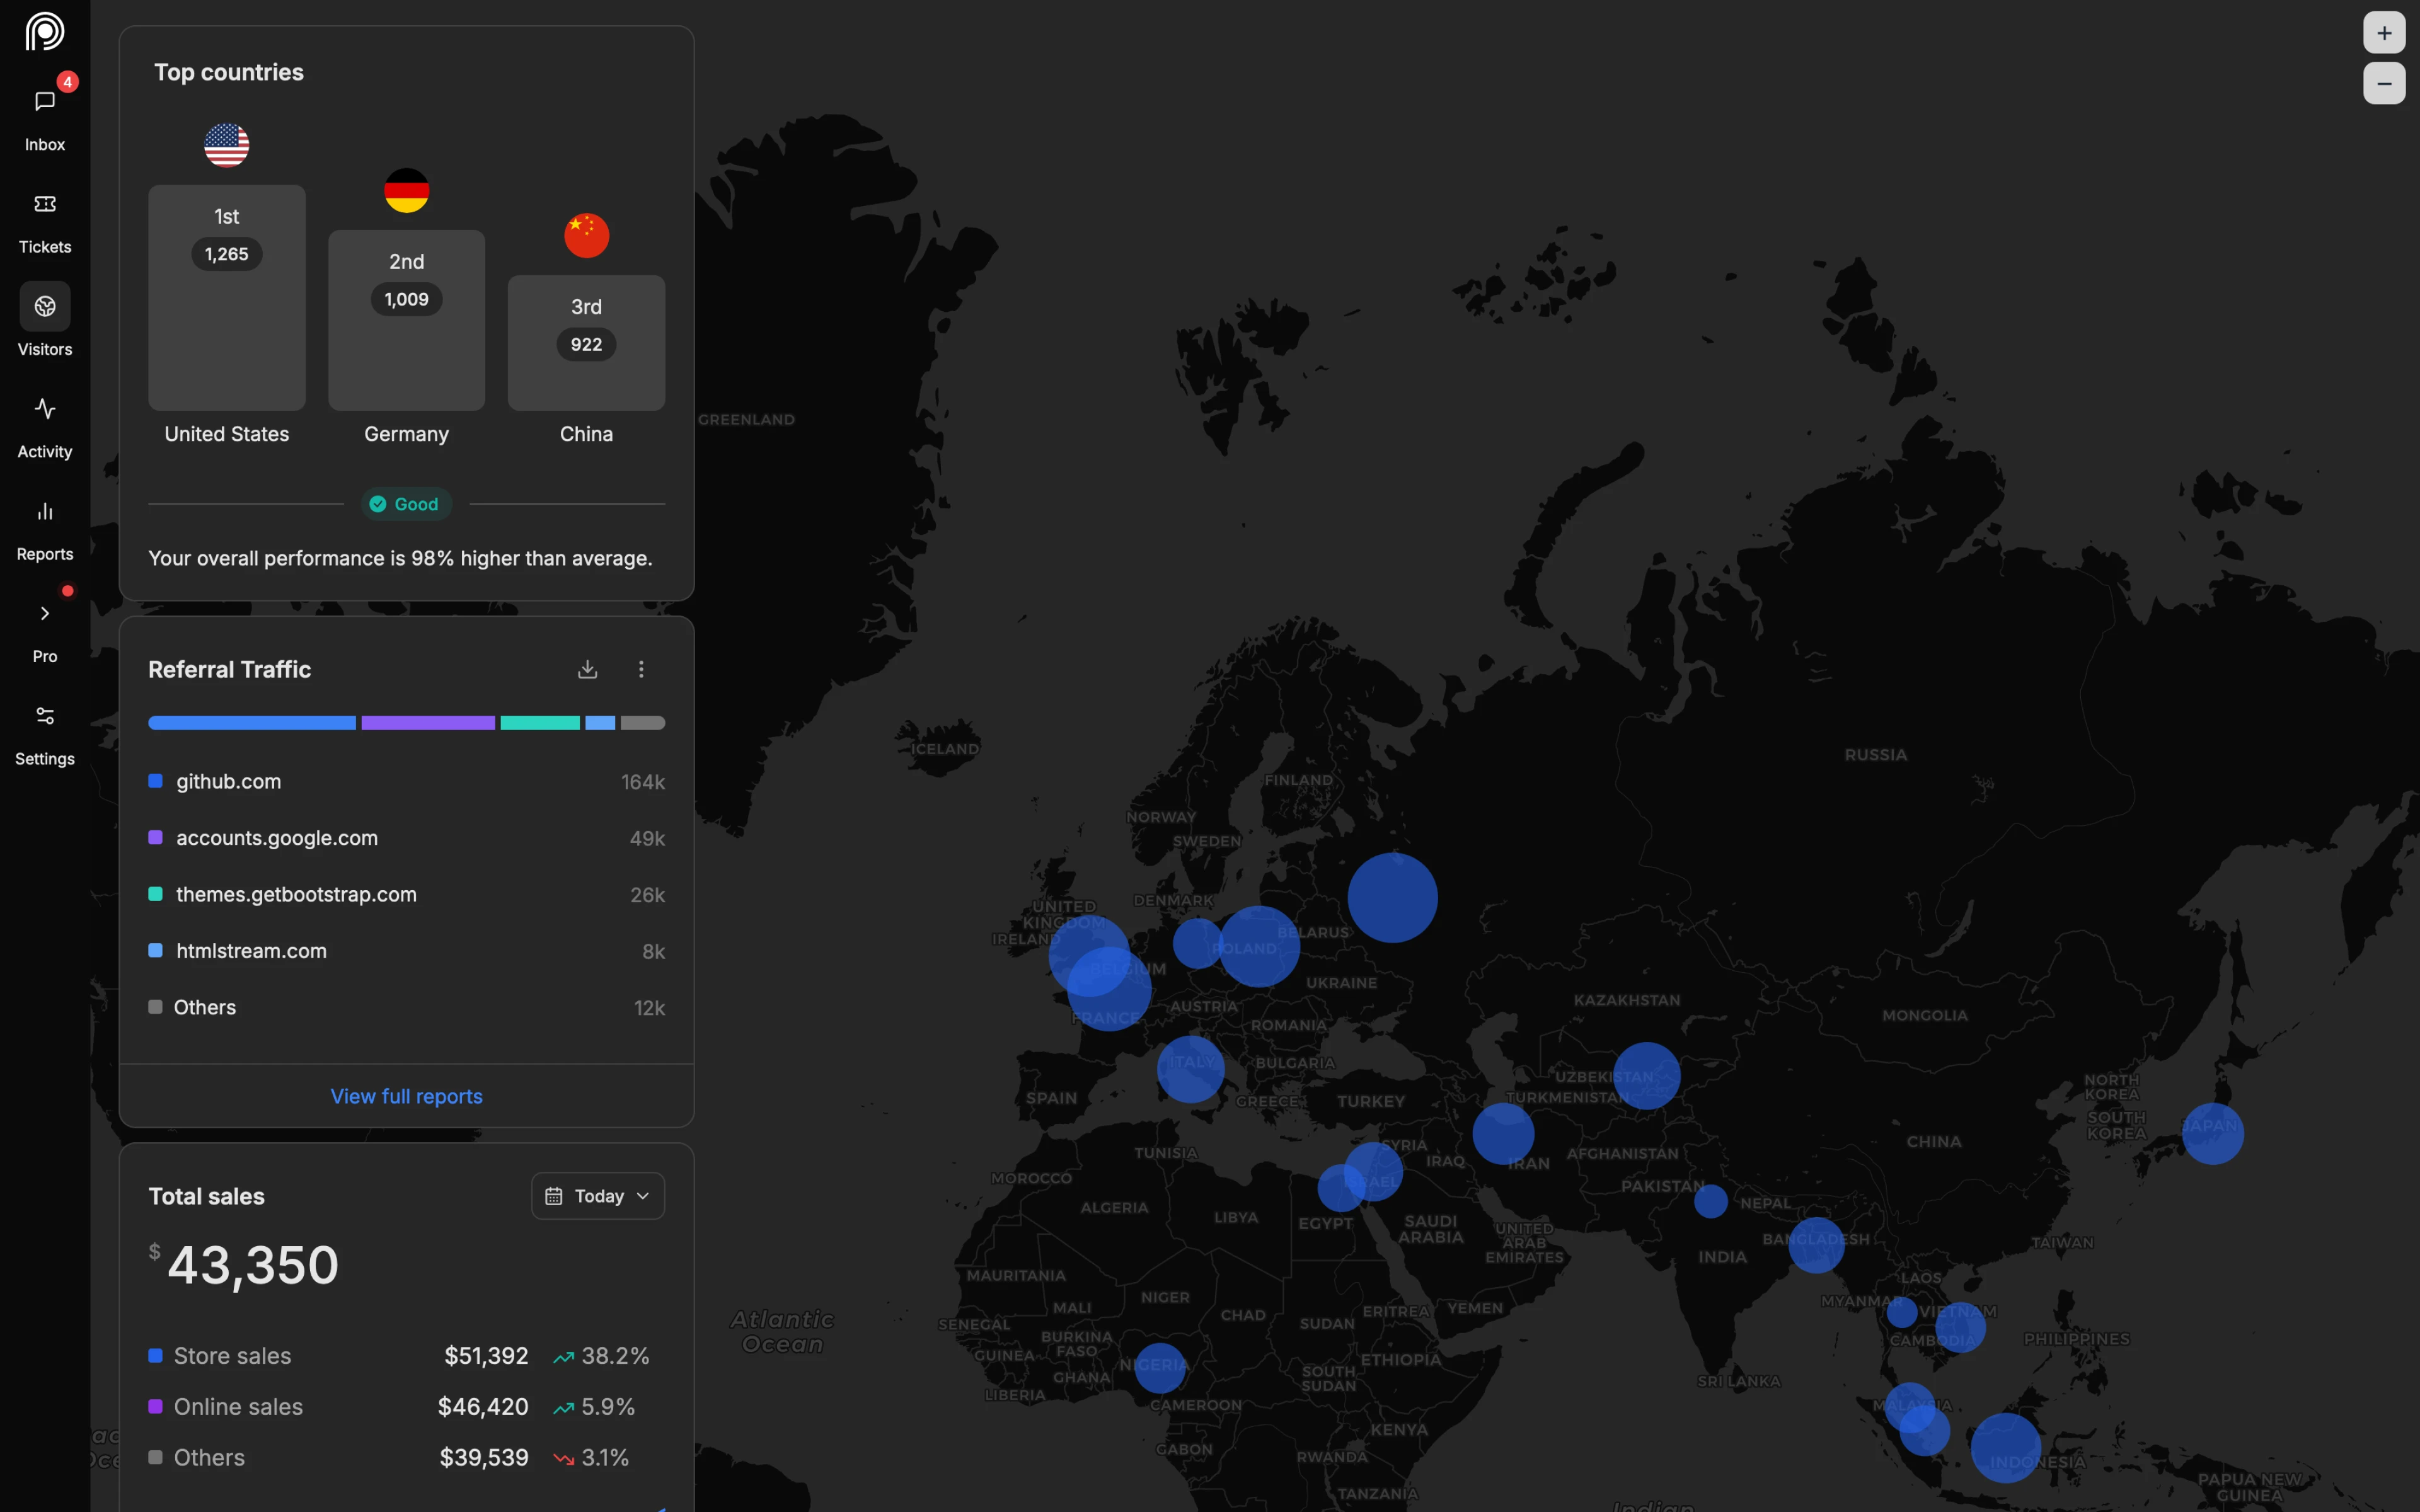Select the Visitors globe icon

click(x=45, y=306)
